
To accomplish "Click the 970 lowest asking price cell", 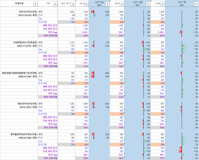I will click(x=82, y=56).
